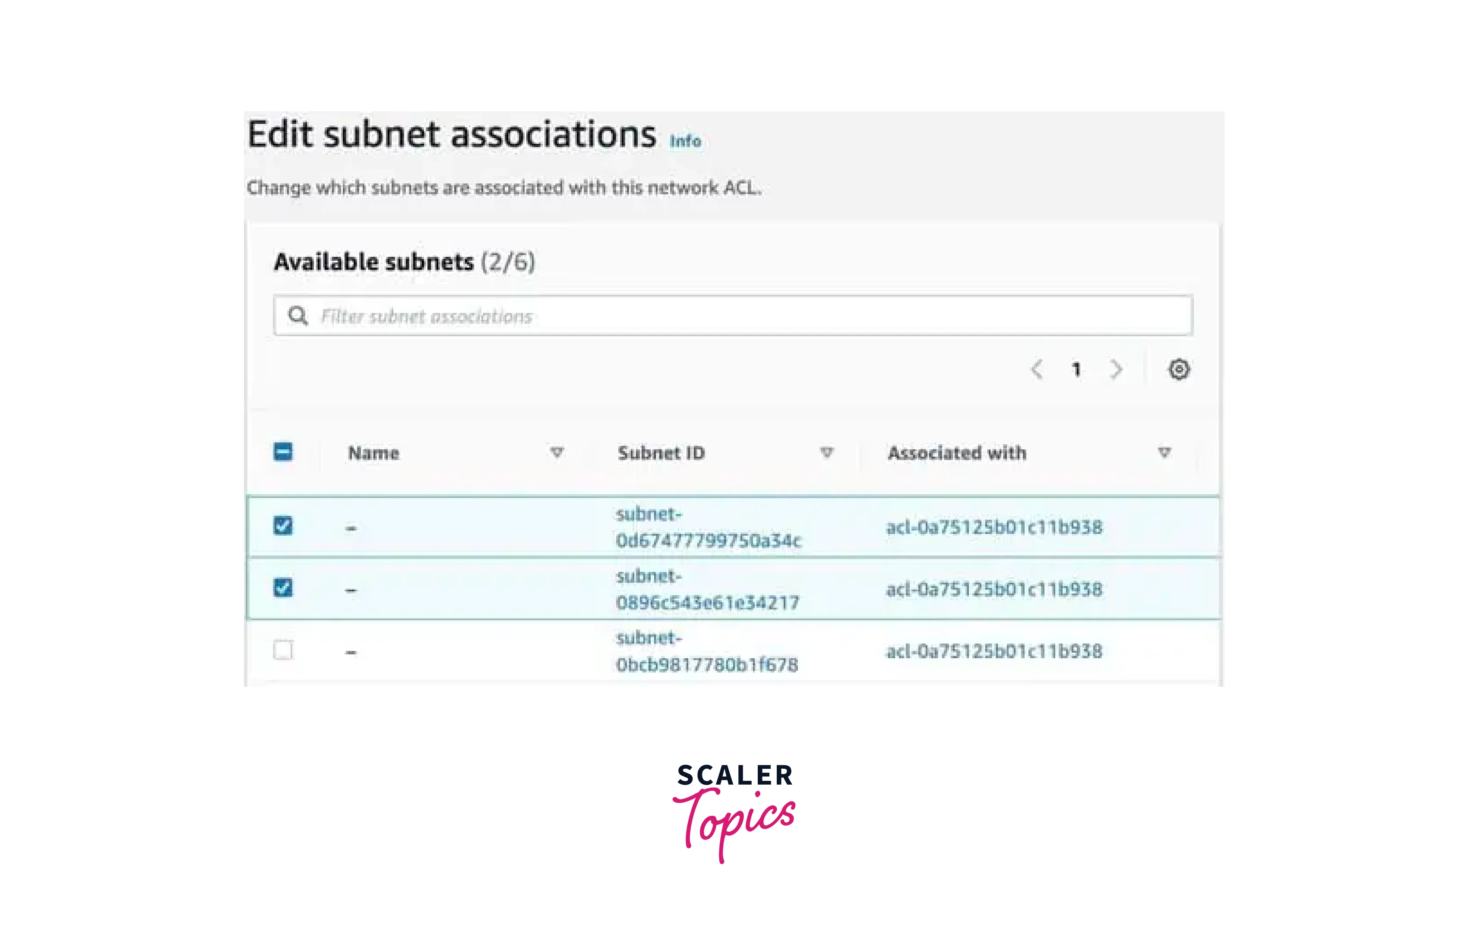Screen dimensions: 1468x947
Task: Click the Name column header
Action: click(373, 453)
